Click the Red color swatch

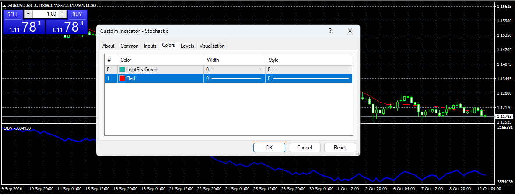click(122, 78)
